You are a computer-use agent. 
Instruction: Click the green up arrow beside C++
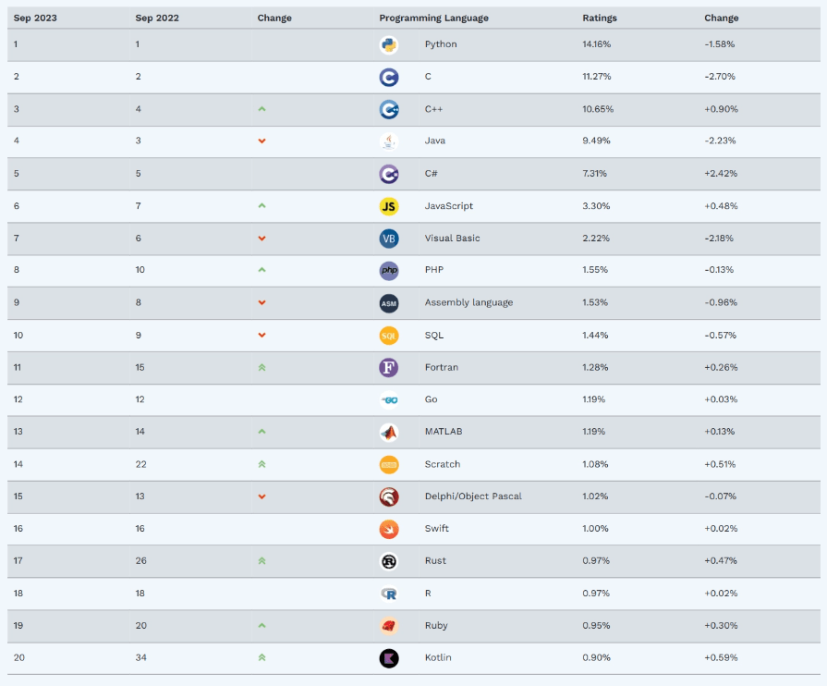(x=261, y=109)
